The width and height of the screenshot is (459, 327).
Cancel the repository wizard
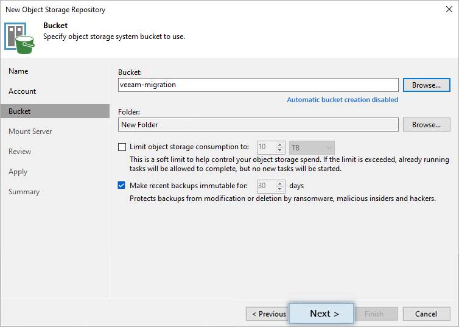[426, 314]
